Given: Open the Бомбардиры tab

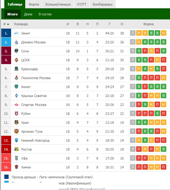Looking at the screenshot, I should (x=103, y=4).
